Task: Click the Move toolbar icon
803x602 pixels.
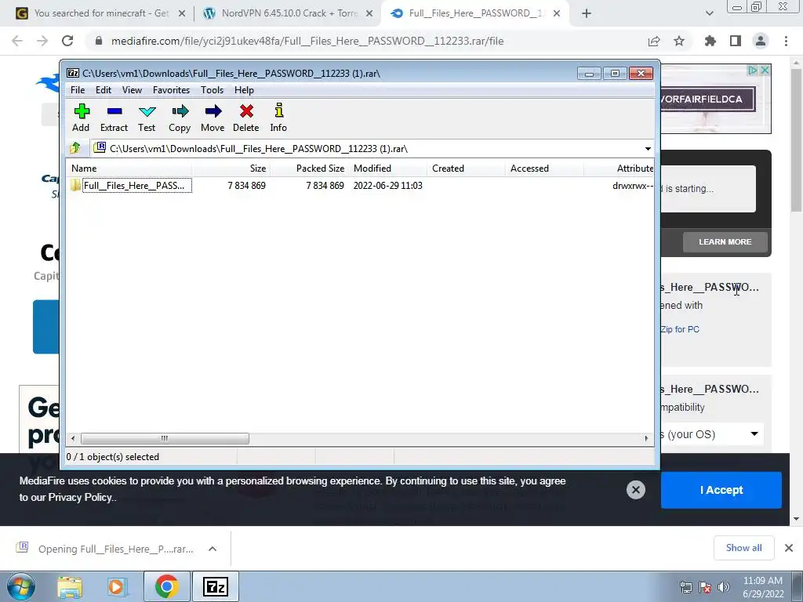Action: [x=213, y=118]
